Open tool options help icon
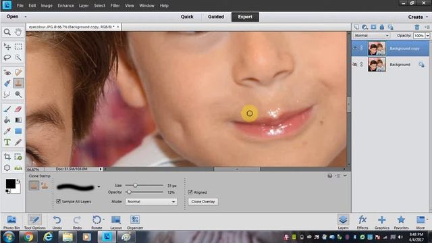This screenshot has width=432, height=243. [x=330, y=175]
